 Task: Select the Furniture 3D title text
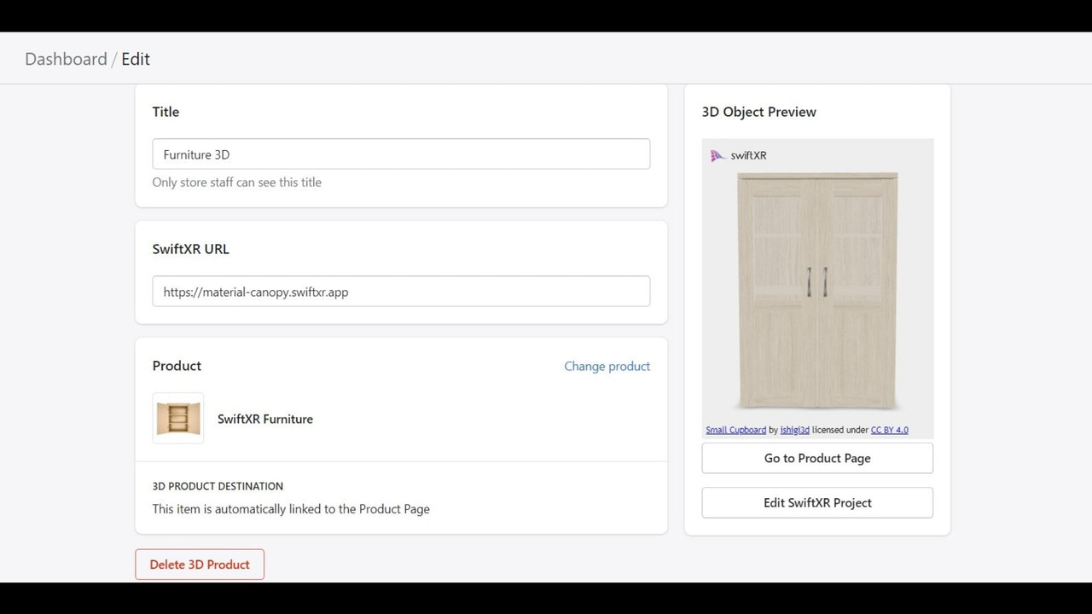(195, 154)
